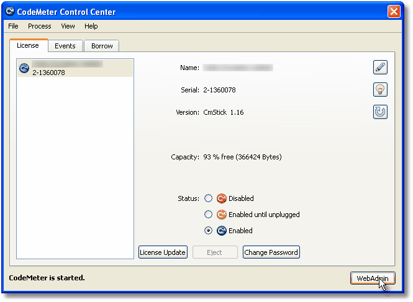
Task: Select the Disabled radio button
Action: click(x=208, y=198)
